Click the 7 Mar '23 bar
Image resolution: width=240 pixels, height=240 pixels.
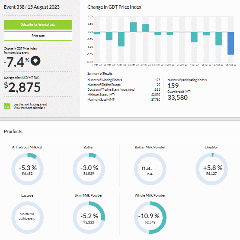97,33
